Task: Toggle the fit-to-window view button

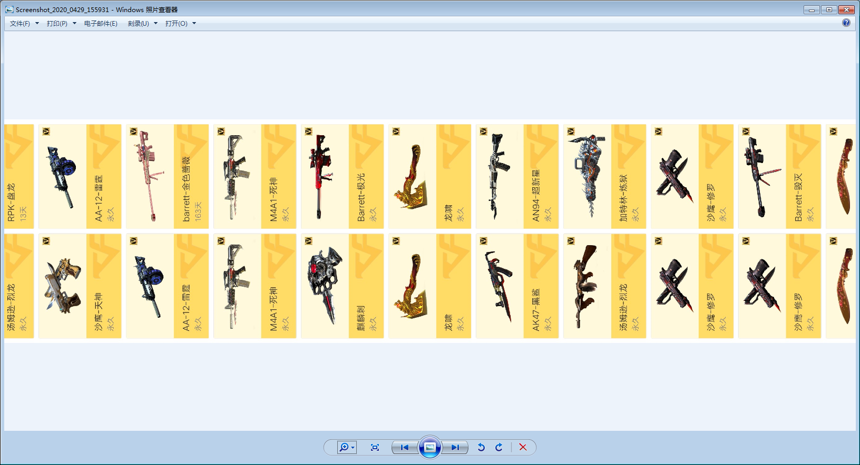Action: click(x=375, y=447)
